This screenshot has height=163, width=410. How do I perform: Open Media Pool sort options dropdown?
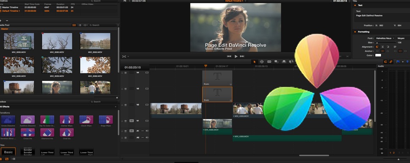86,25
